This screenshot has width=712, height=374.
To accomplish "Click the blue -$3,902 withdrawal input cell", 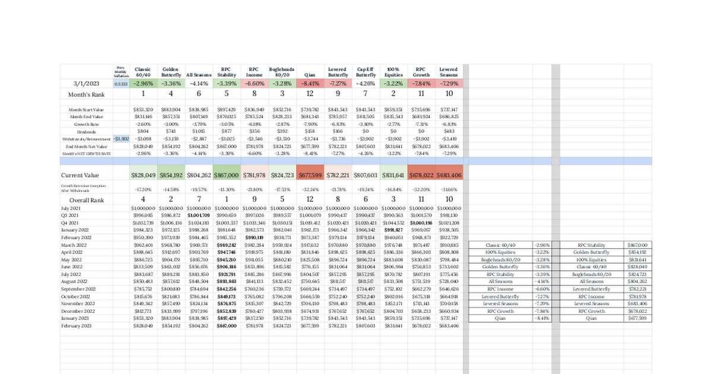I will (x=122, y=138).
